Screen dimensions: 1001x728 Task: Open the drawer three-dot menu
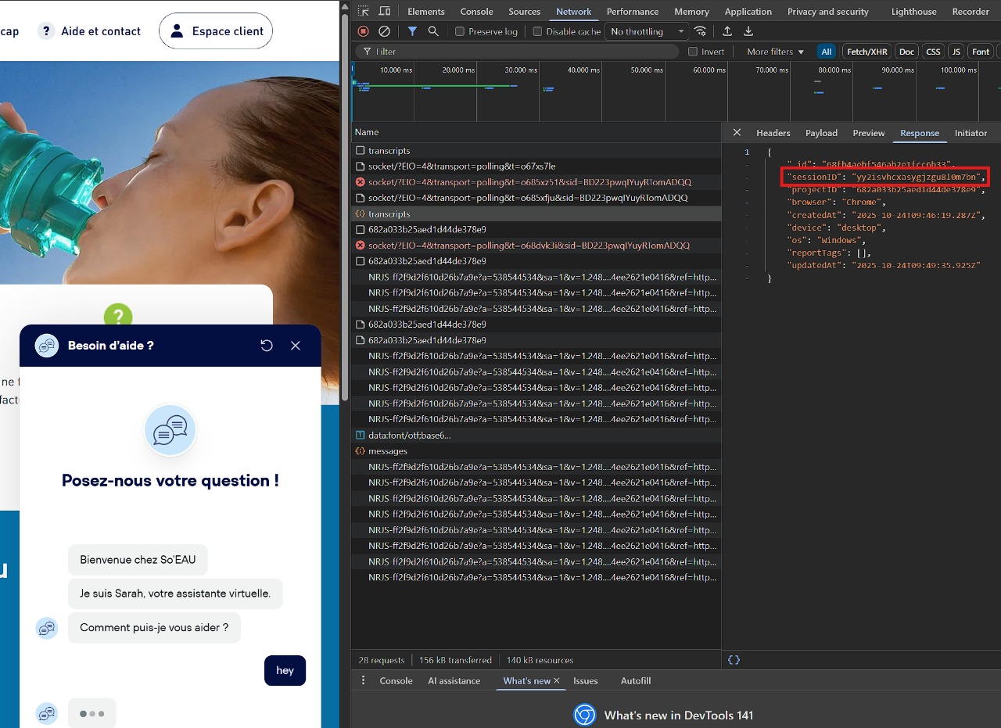363,680
